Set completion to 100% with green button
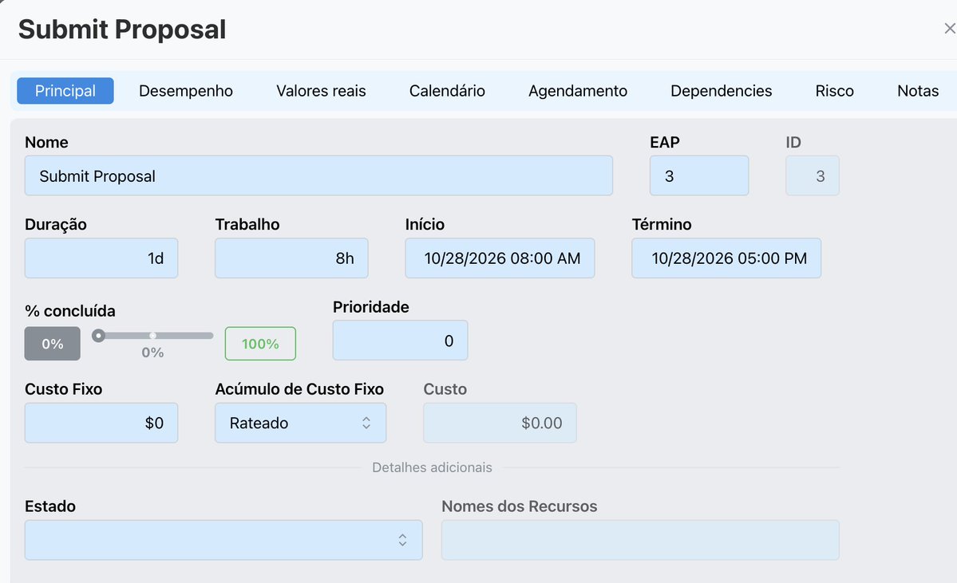957x583 pixels. 260,343
